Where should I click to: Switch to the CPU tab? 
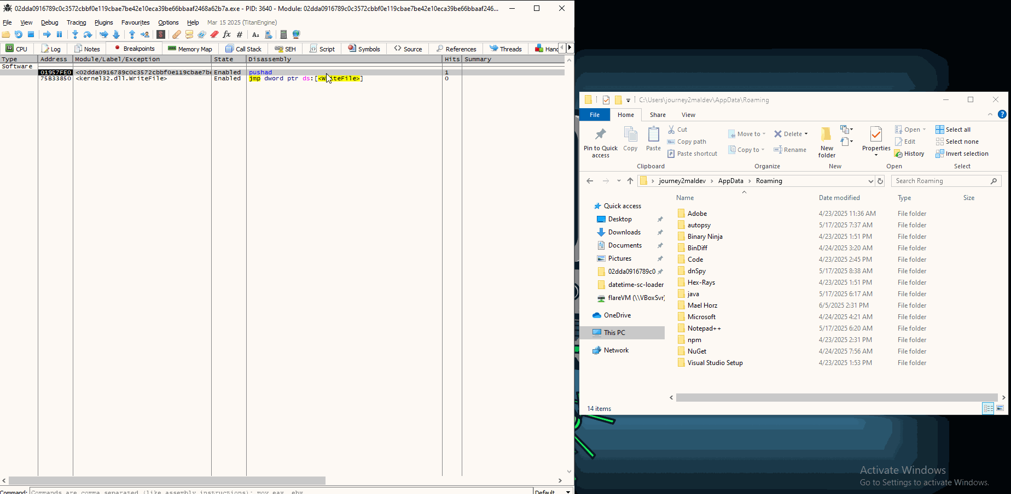coord(16,49)
